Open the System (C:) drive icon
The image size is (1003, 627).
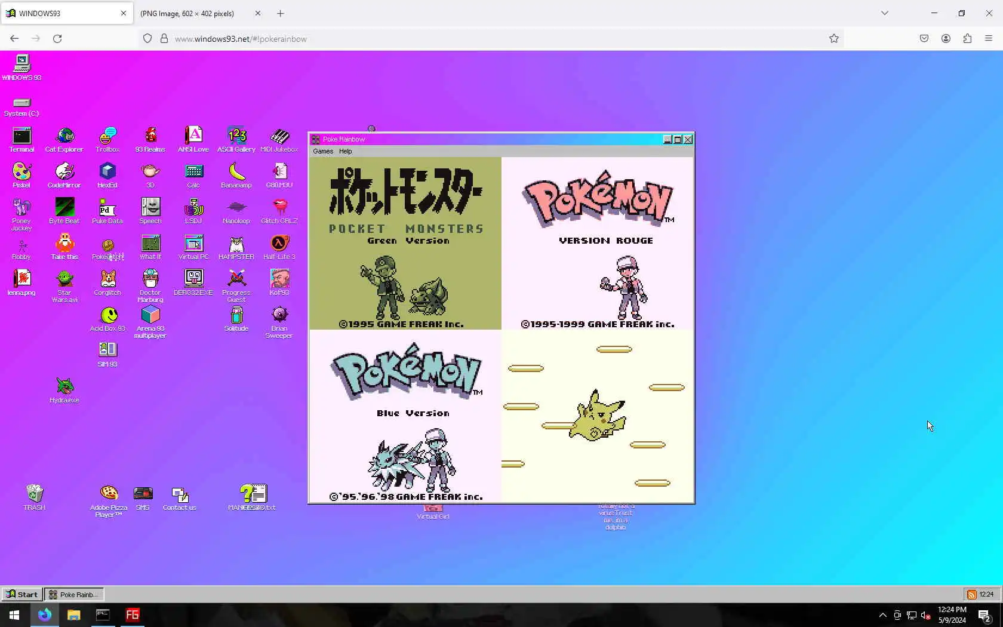[x=21, y=106]
